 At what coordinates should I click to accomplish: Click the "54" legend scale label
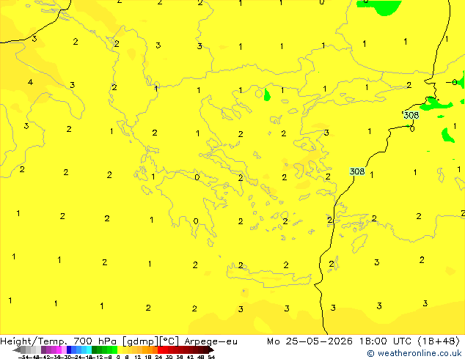point(211,357)
